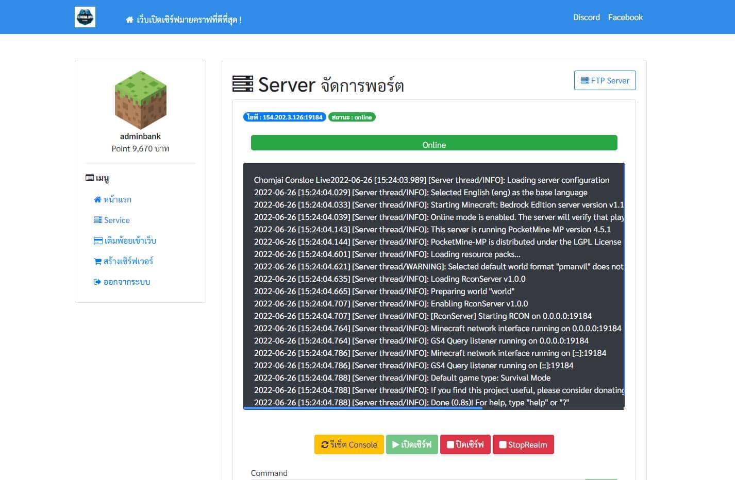Click the console horizontal scrollbar

(x=363, y=408)
